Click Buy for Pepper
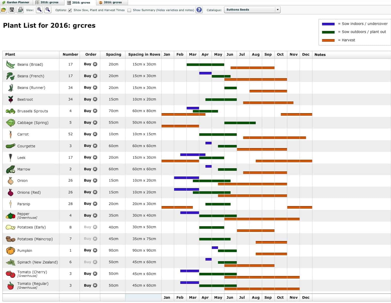This screenshot has width=391, height=303. click(91, 215)
